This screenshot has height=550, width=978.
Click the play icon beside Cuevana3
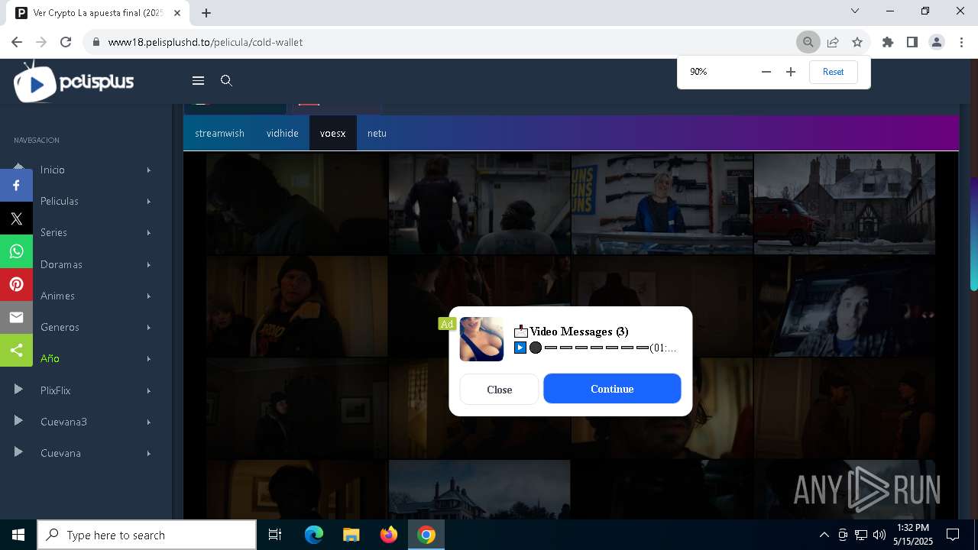(x=18, y=421)
